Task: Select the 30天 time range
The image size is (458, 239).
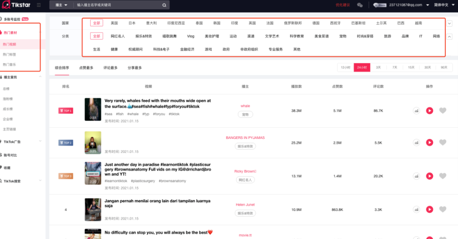Action: pyautogui.click(x=427, y=67)
